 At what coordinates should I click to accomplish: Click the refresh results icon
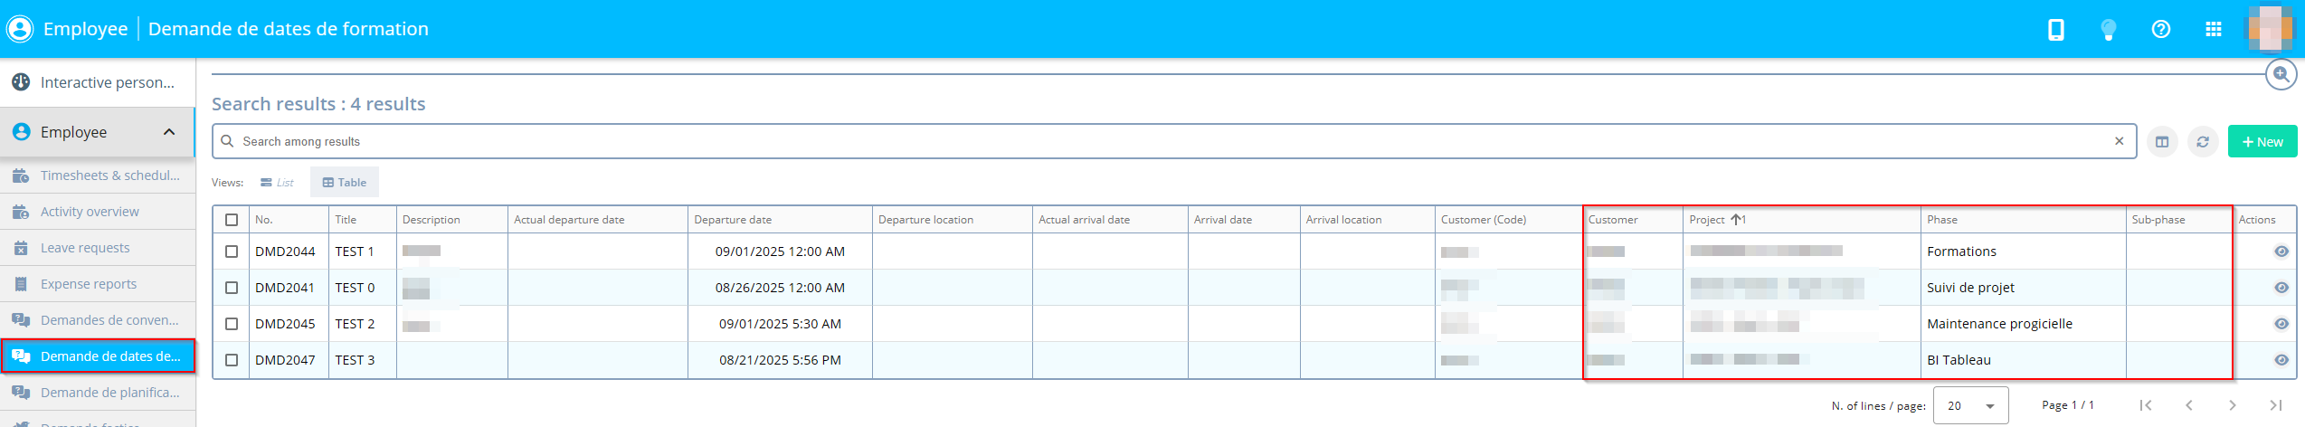pyautogui.click(x=2202, y=142)
